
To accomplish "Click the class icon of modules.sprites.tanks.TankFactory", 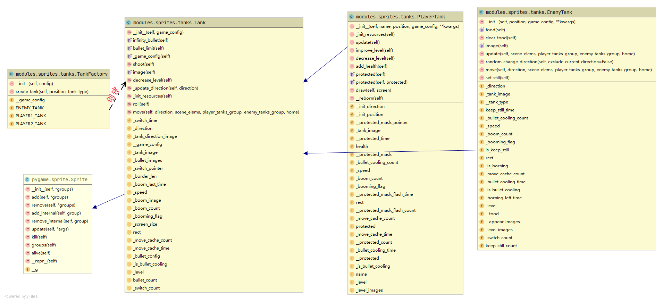I will tap(11, 74).
